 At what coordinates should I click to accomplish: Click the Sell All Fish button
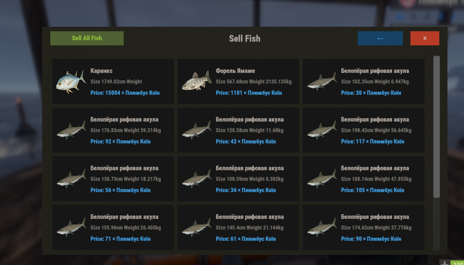[87, 38]
